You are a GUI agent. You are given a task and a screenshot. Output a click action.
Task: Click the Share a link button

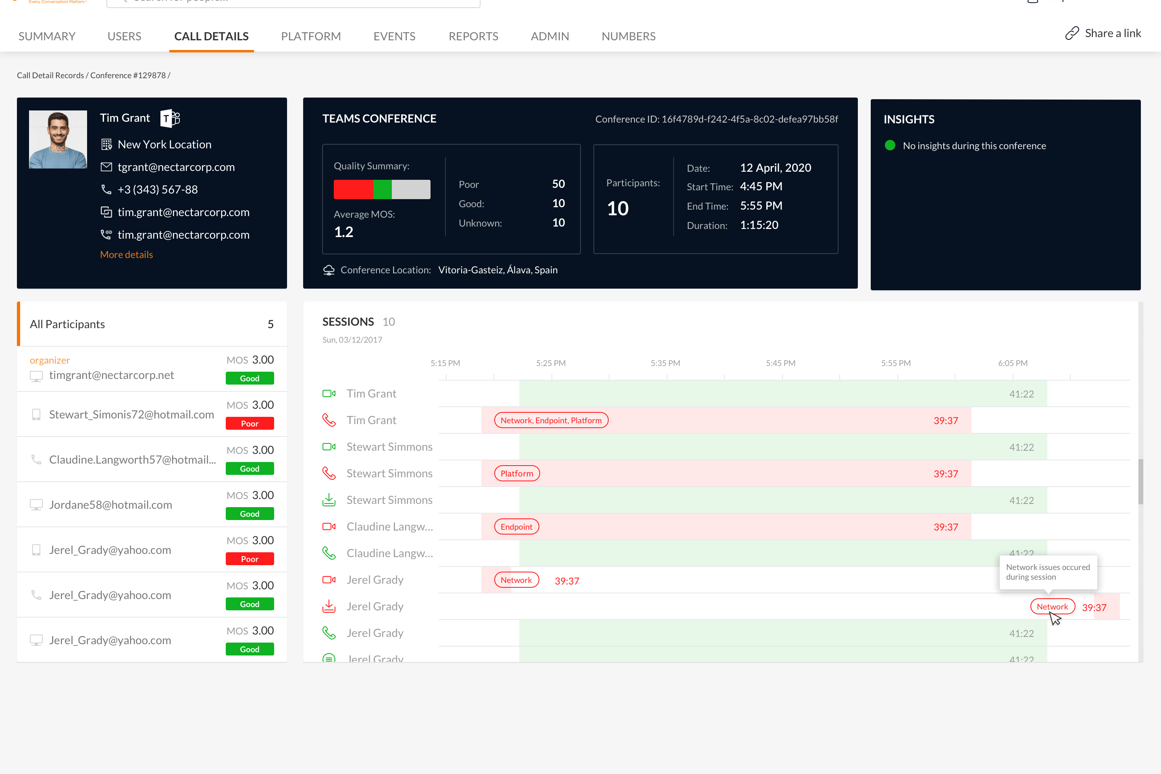pyautogui.click(x=1103, y=33)
